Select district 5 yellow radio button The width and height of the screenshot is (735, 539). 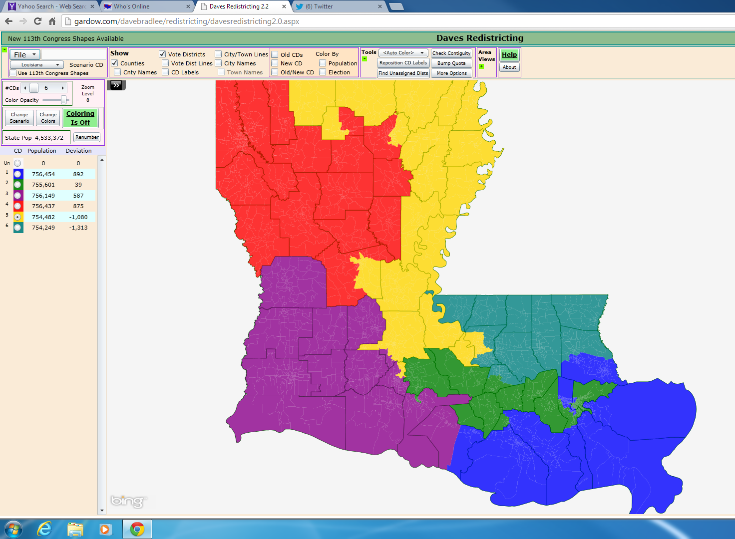point(18,217)
